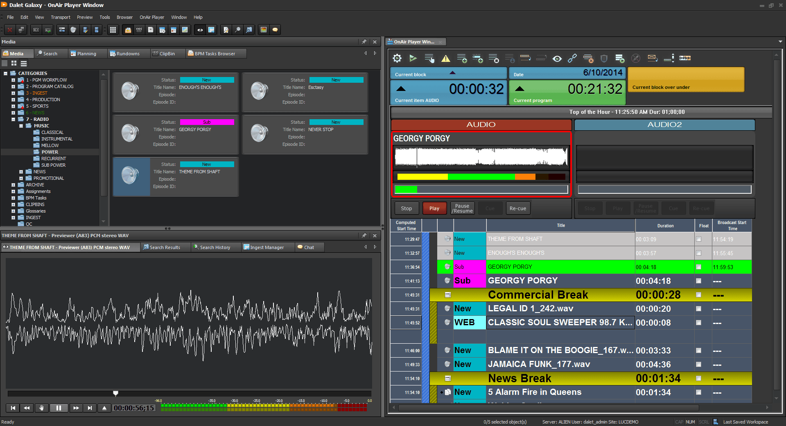
Task: Rewind the Previewer playback
Action: pyautogui.click(x=27, y=408)
